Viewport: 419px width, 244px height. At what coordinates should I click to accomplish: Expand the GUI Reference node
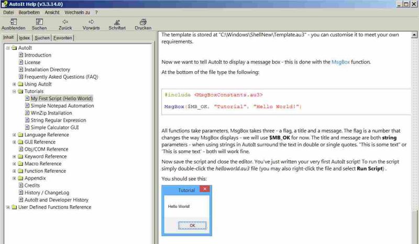(14, 142)
